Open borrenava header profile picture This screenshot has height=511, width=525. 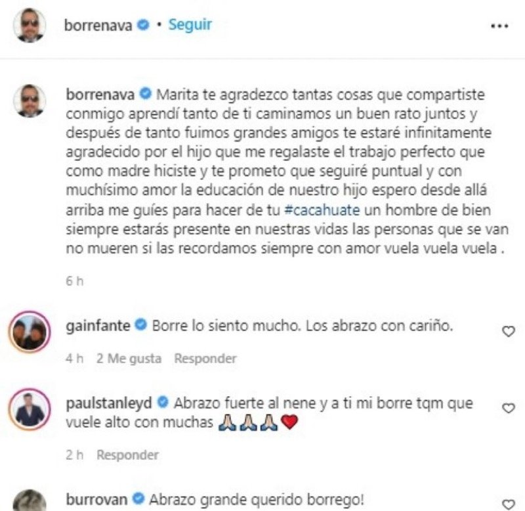point(30,26)
